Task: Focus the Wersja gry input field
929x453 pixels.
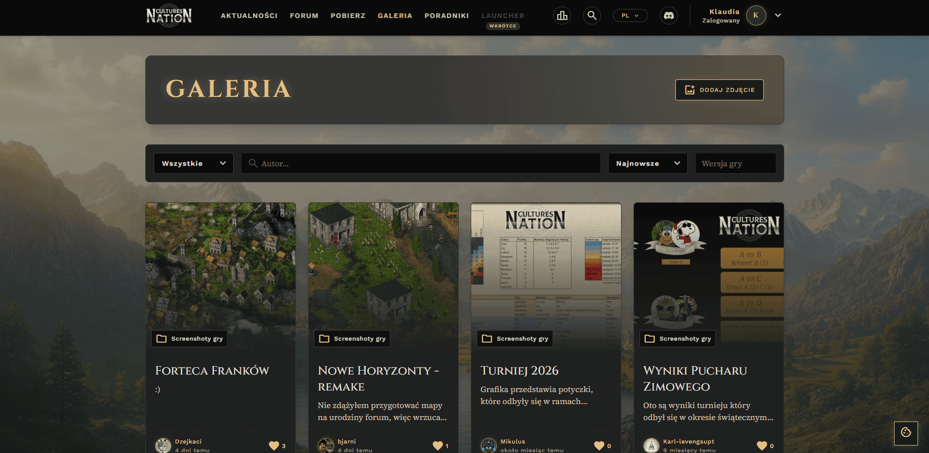Action: 736,163
